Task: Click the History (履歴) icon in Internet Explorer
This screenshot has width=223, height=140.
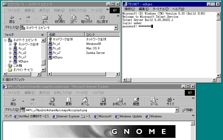Action: [136, 100]
